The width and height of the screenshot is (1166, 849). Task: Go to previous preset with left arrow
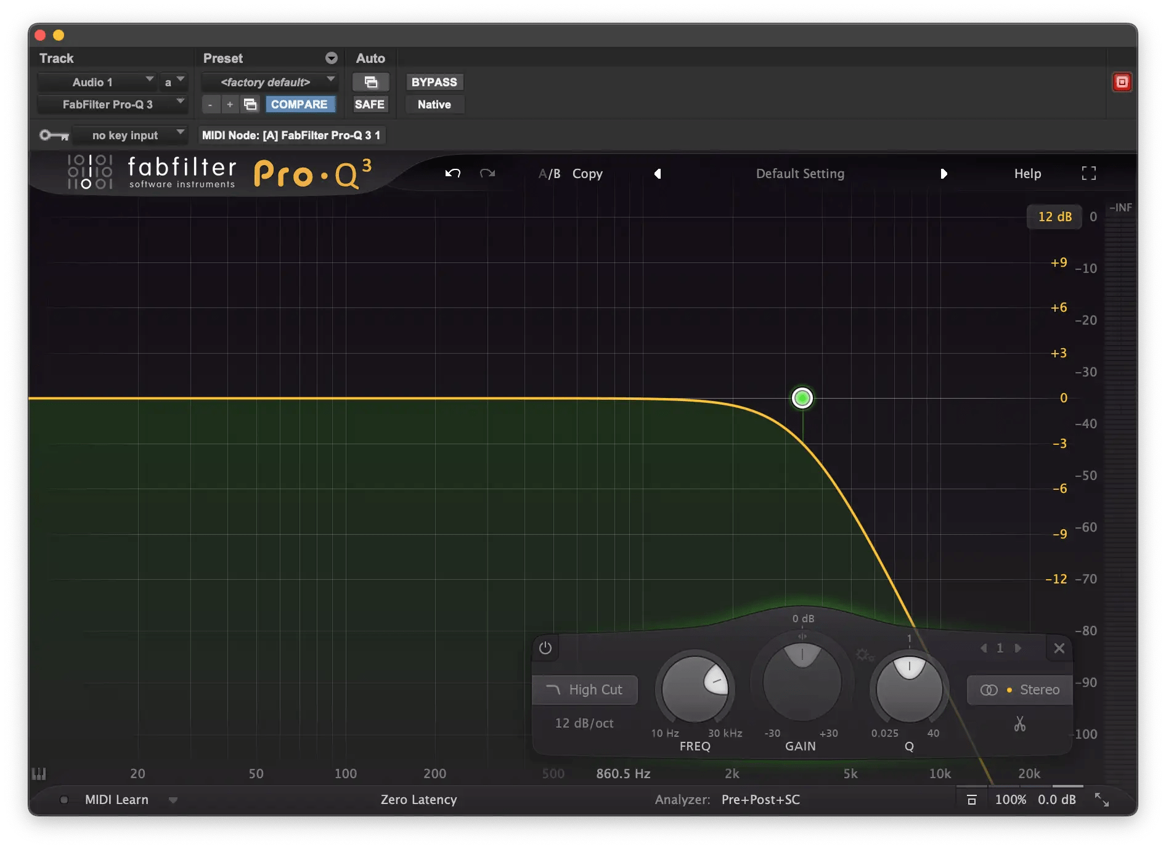658,174
